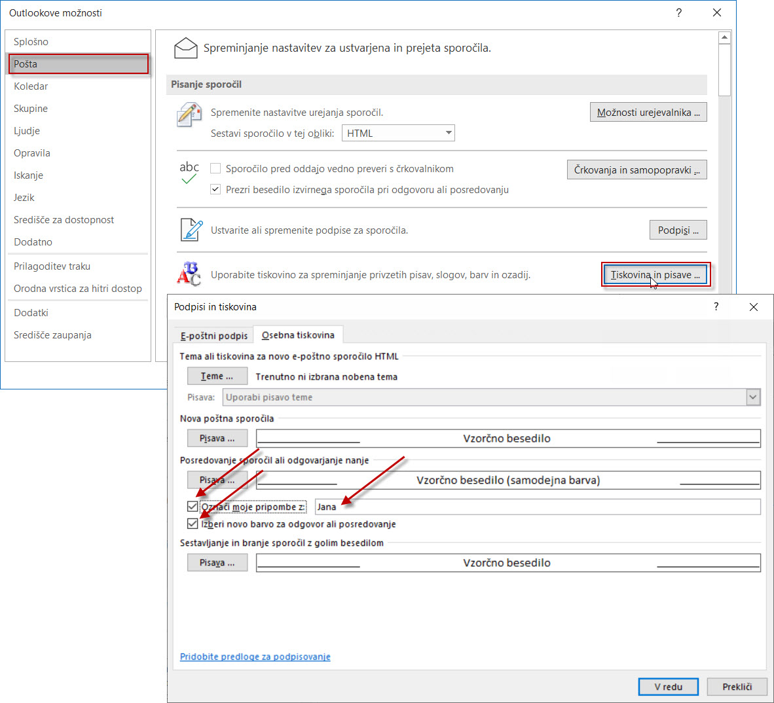The height and width of the screenshot is (703, 774).
Task: Open Iskanje options in sidebar
Action: pyautogui.click(x=78, y=175)
